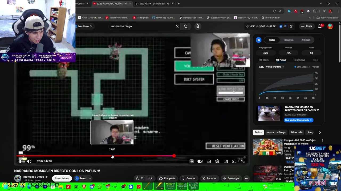Toggle subtitles with the captions icon
The height and width of the screenshot is (191, 341).
[209, 161]
